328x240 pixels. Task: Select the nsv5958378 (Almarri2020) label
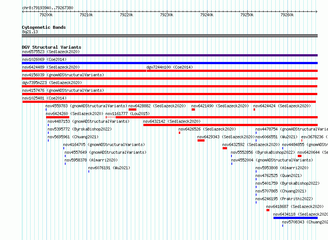[x=91, y=160]
